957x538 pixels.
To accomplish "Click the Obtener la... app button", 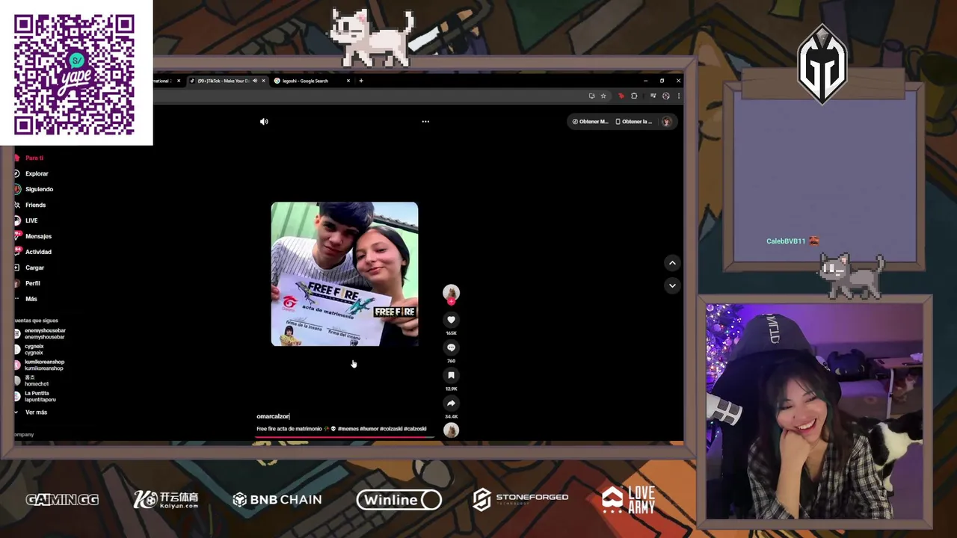I will (634, 121).
